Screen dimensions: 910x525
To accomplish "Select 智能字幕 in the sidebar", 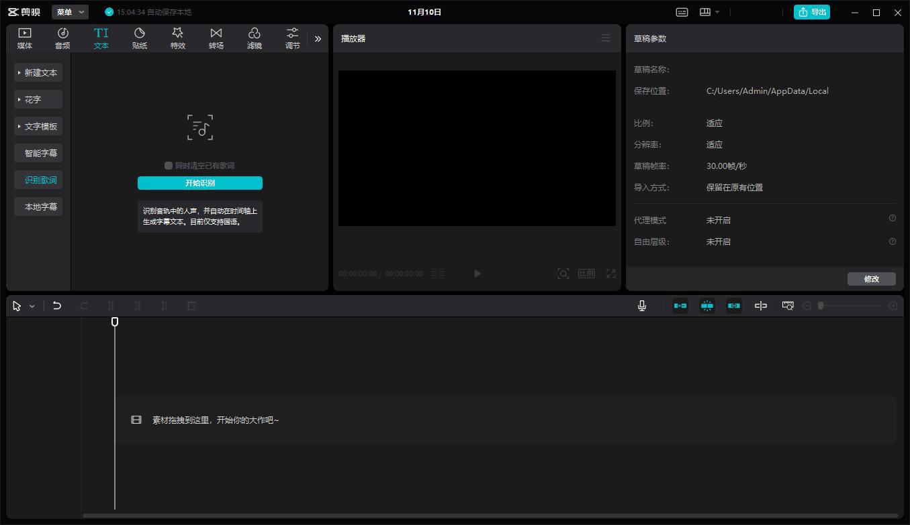I will click(x=38, y=153).
